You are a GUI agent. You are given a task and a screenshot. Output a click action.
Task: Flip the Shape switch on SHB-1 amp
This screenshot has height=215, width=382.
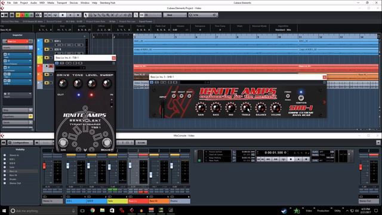pyautogui.click(x=189, y=96)
